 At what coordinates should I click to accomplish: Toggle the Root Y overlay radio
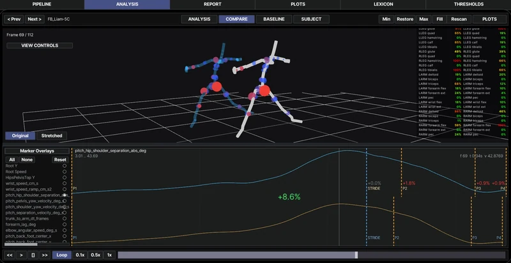coord(65,166)
